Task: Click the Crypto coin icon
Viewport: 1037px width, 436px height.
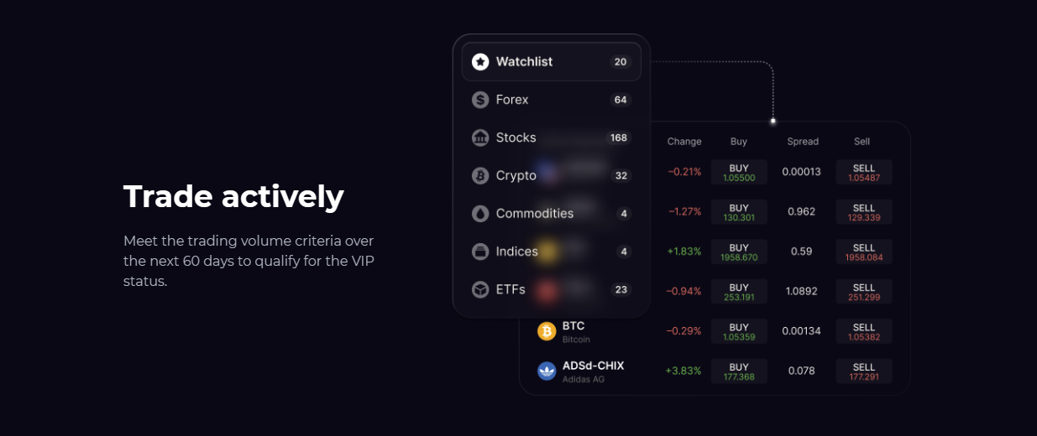Action: [480, 176]
